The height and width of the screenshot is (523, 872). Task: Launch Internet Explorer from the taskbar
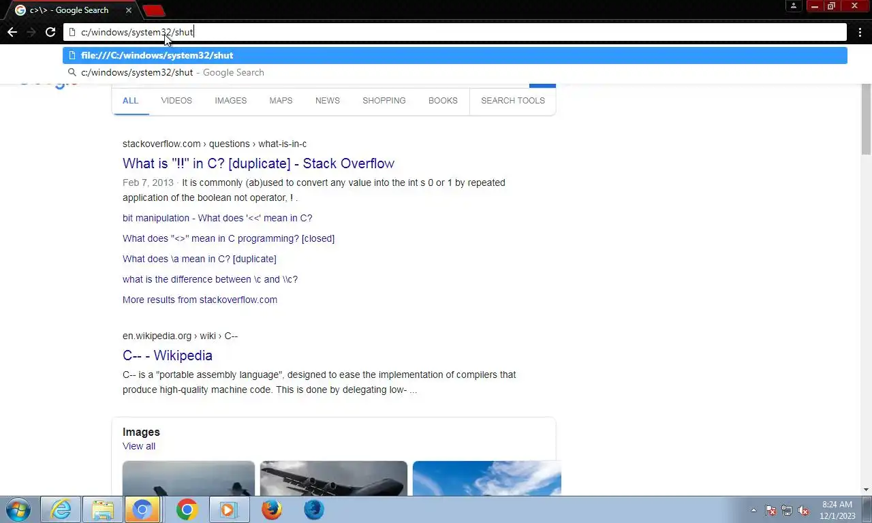[61, 509]
